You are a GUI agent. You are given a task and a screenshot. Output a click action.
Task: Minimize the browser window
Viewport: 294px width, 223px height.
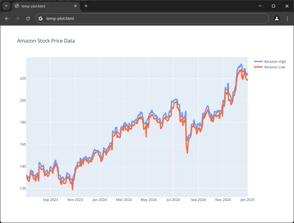pos(260,6)
